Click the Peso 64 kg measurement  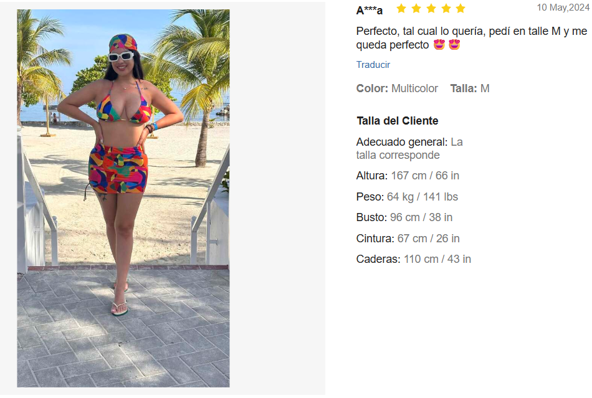(407, 197)
